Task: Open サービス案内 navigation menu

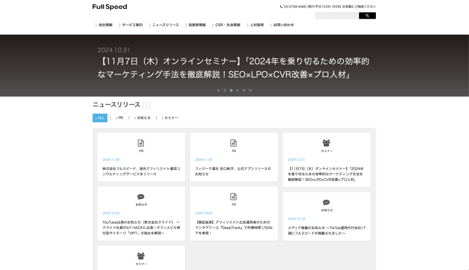Action: tap(131, 25)
